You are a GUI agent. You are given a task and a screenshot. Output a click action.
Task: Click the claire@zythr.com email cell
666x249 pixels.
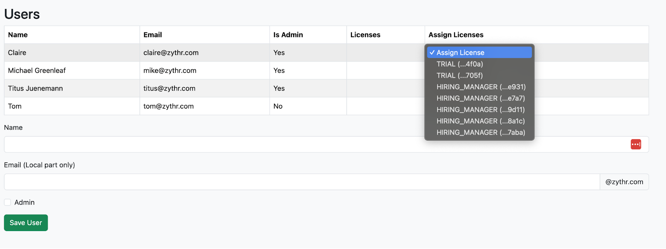(x=171, y=53)
